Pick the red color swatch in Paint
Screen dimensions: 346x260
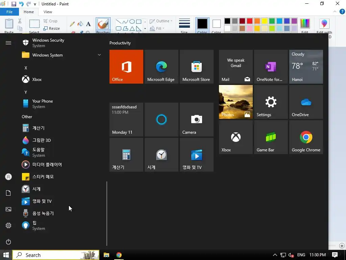pos(250,21)
